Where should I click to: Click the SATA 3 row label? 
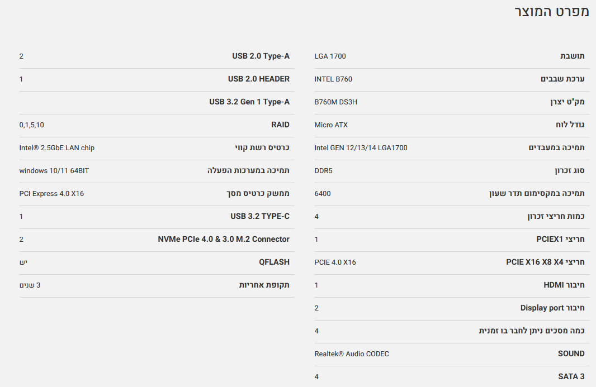pyautogui.click(x=571, y=377)
